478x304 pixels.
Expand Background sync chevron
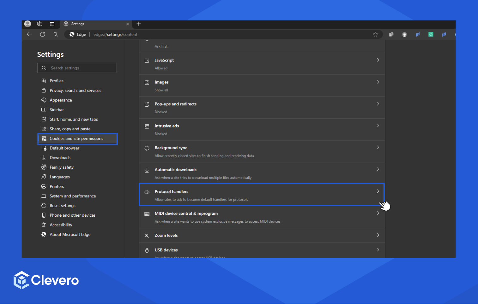point(378,148)
